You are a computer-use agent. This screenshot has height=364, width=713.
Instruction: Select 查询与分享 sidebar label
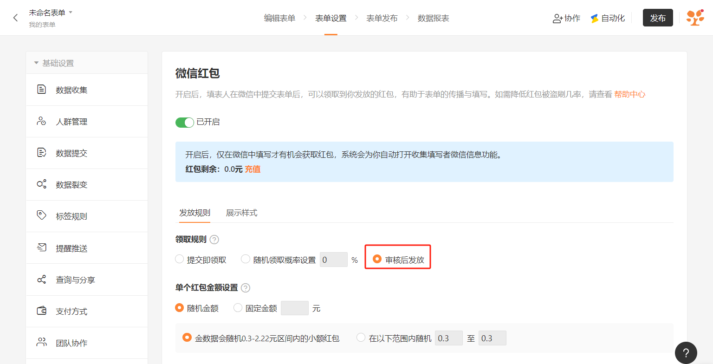(76, 280)
